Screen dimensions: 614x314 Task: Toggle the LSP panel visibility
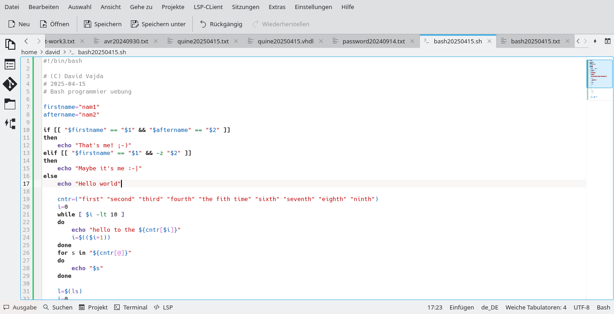tap(163, 307)
